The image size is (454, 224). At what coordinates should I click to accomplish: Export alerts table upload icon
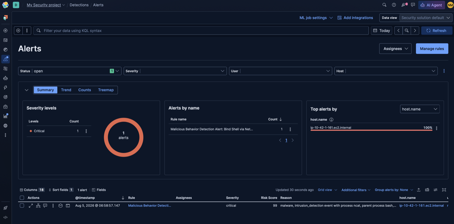tap(419, 190)
